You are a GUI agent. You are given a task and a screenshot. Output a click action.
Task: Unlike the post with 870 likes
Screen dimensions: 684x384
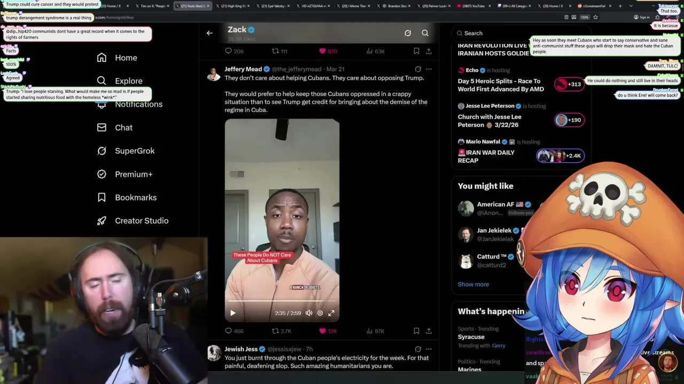322,51
